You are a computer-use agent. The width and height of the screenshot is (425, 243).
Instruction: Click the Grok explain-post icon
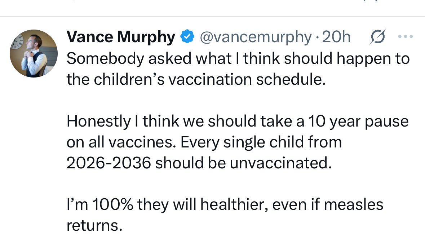pos(377,37)
